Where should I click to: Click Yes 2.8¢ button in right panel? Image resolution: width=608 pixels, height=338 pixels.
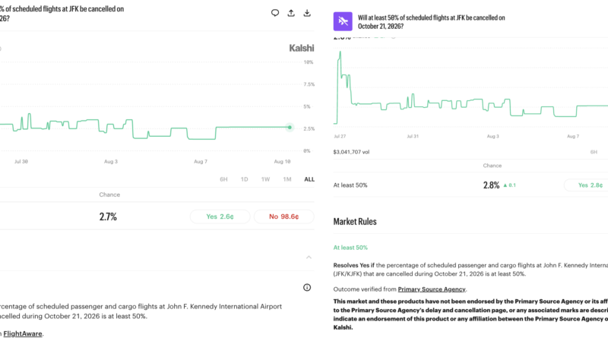coord(587,185)
